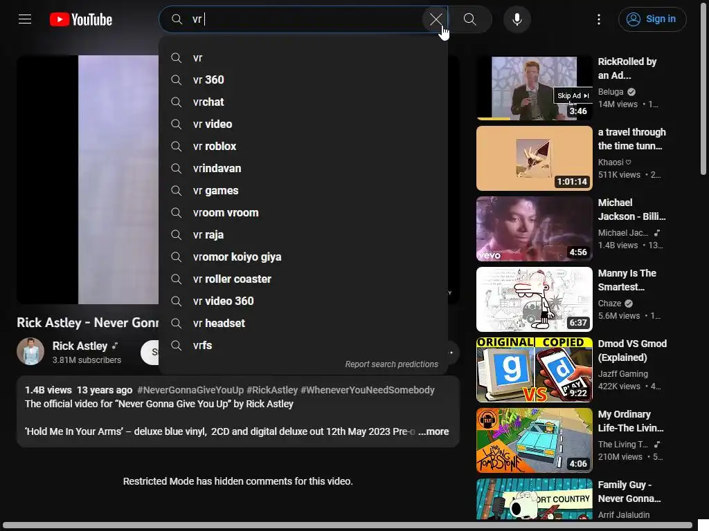Open the hamburger guide menu
This screenshot has height=531, width=709.
pos(25,19)
